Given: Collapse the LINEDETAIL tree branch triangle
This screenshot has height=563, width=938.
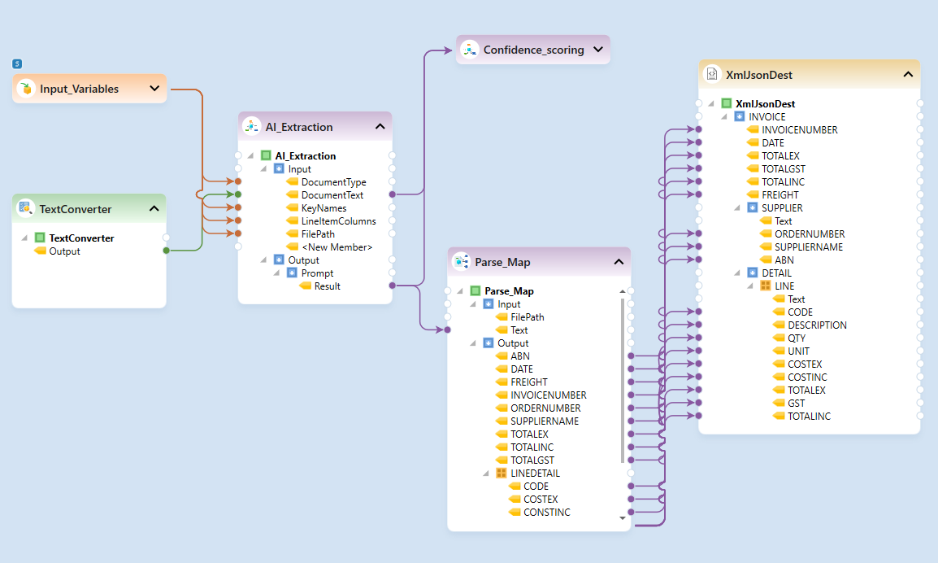Looking at the screenshot, I should pyautogui.click(x=486, y=474).
